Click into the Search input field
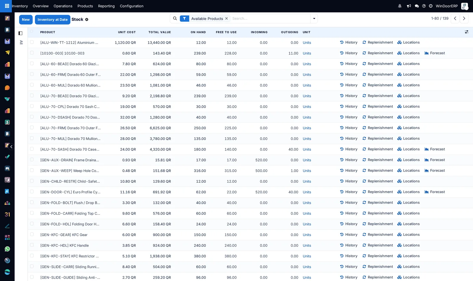 (x=270, y=18)
